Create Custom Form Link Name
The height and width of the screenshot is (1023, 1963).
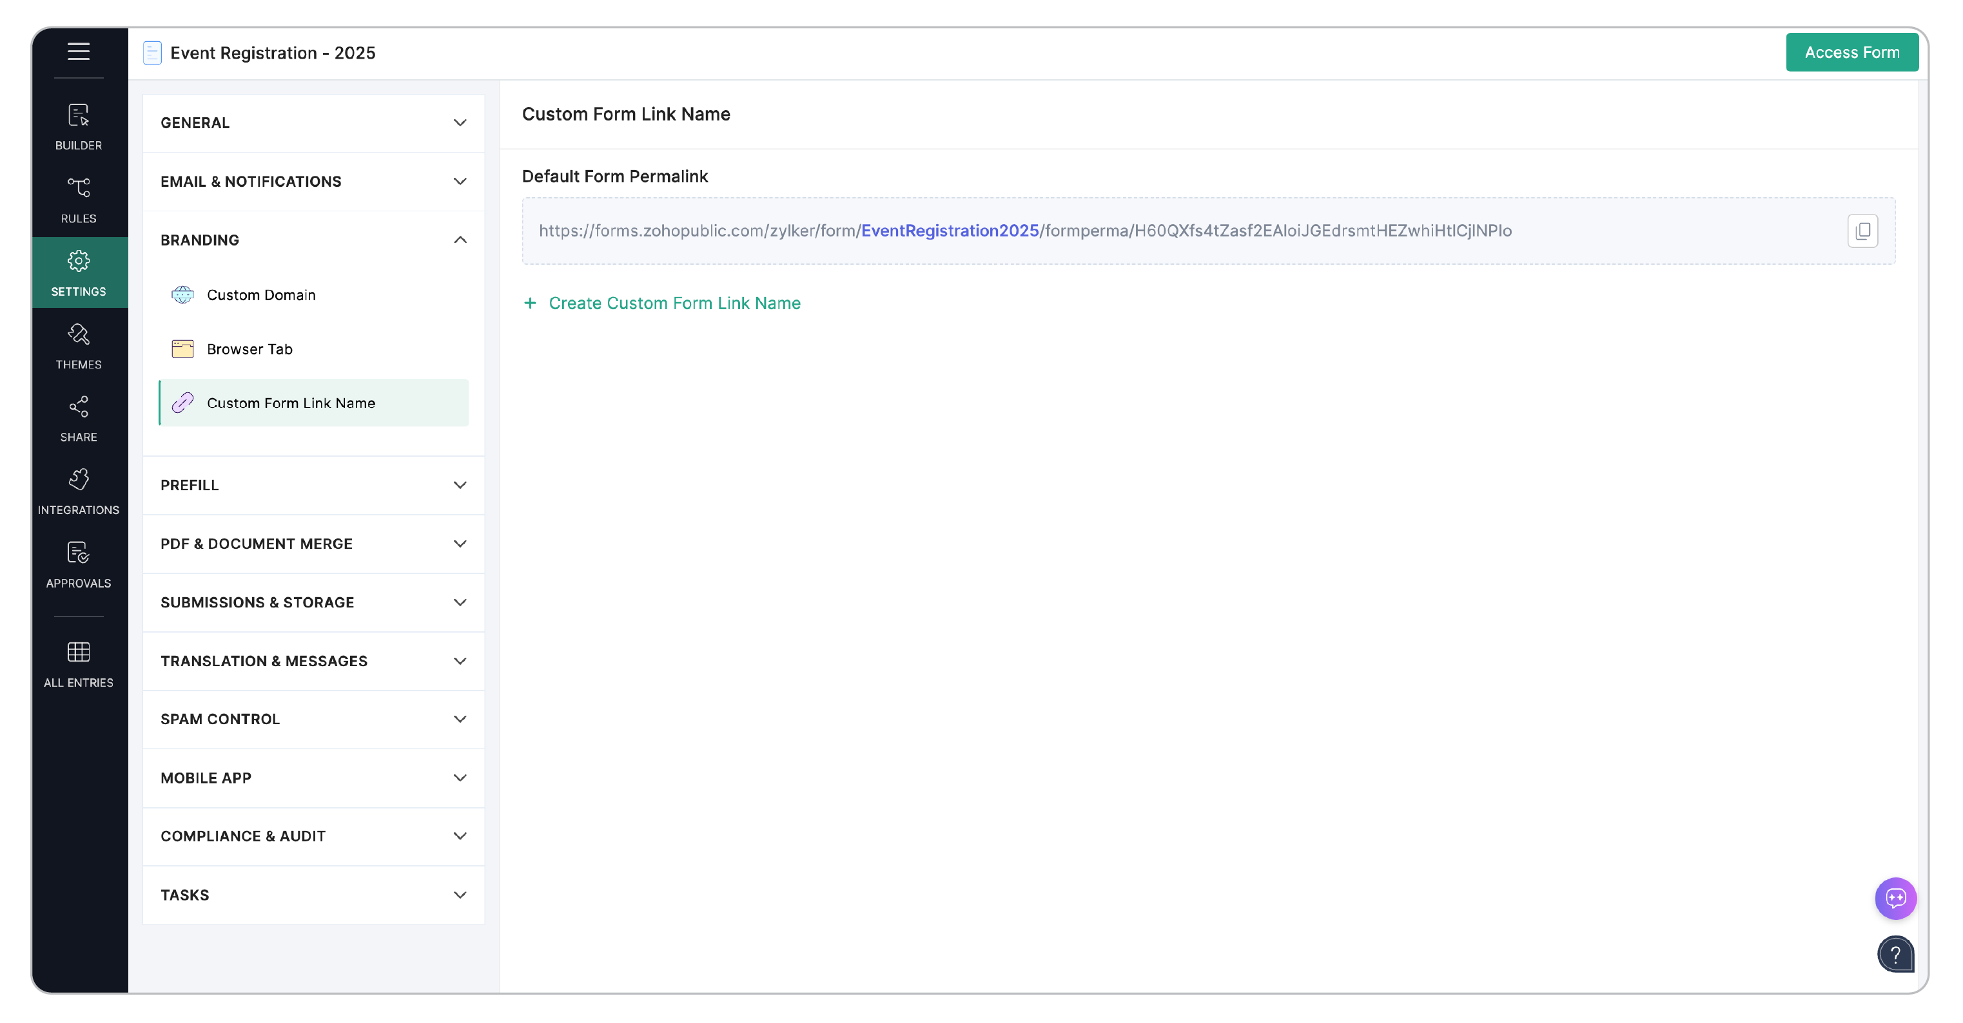click(661, 303)
